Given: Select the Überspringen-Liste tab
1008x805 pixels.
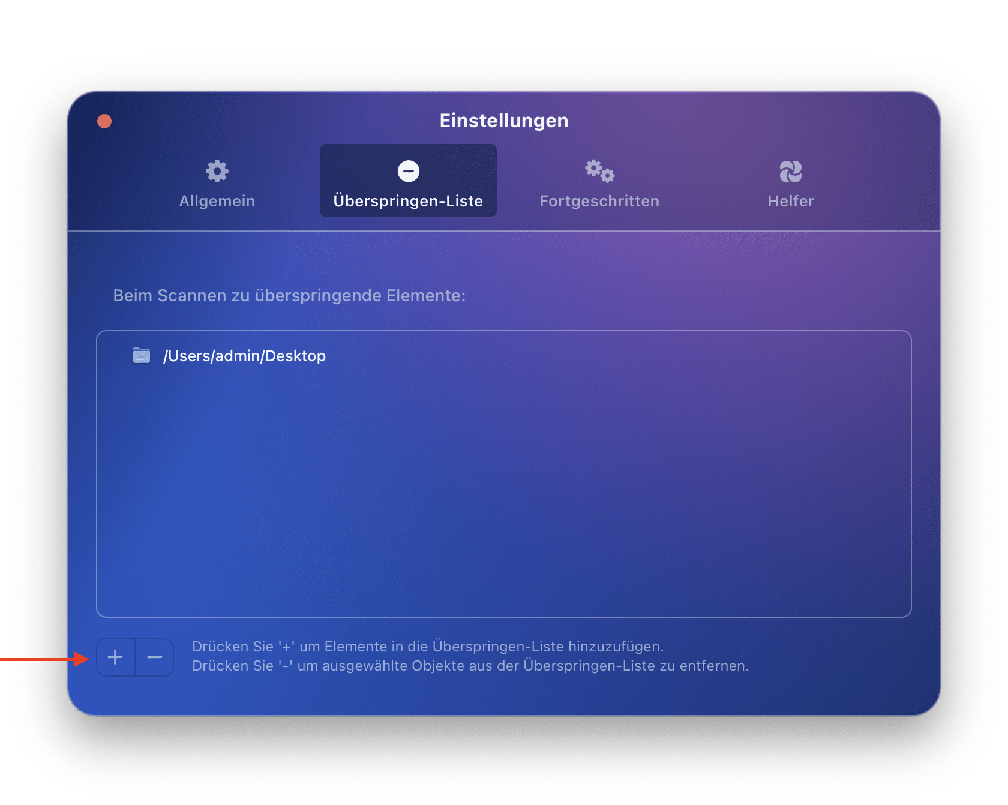Looking at the screenshot, I should click(408, 181).
